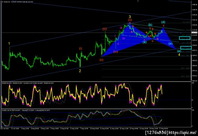
Task: Click the orange (v) wave label
Action: tap(130, 20)
